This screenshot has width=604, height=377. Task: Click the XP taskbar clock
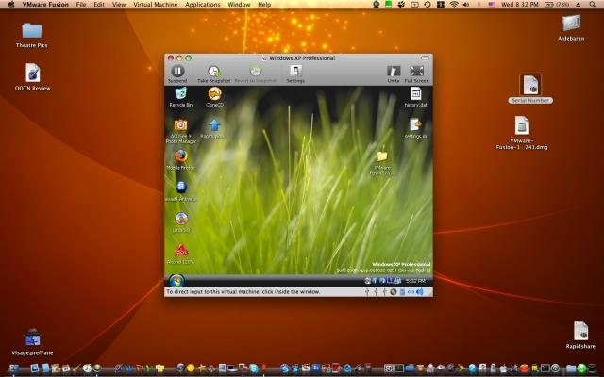coord(415,281)
